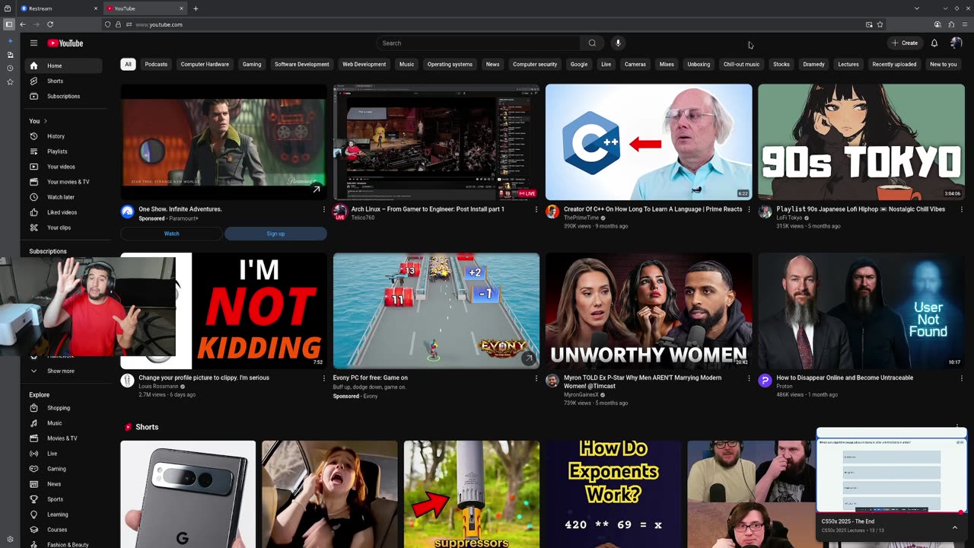
Task: Select the Recently uploaded chip
Action: point(894,65)
